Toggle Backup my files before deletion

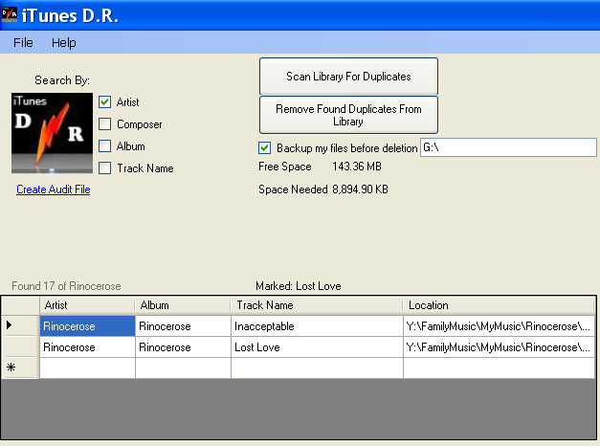point(265,148)
